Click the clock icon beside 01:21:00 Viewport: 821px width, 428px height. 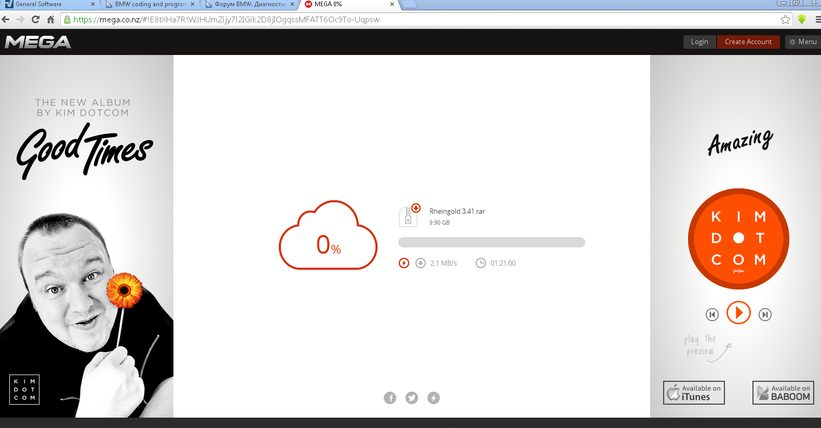tap(481, 263)
